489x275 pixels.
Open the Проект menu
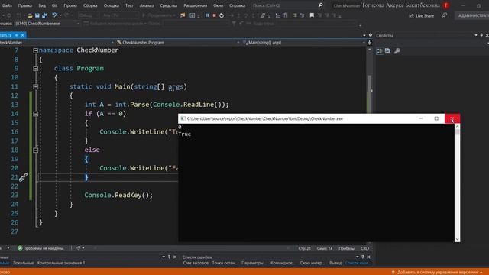point(70,5)
